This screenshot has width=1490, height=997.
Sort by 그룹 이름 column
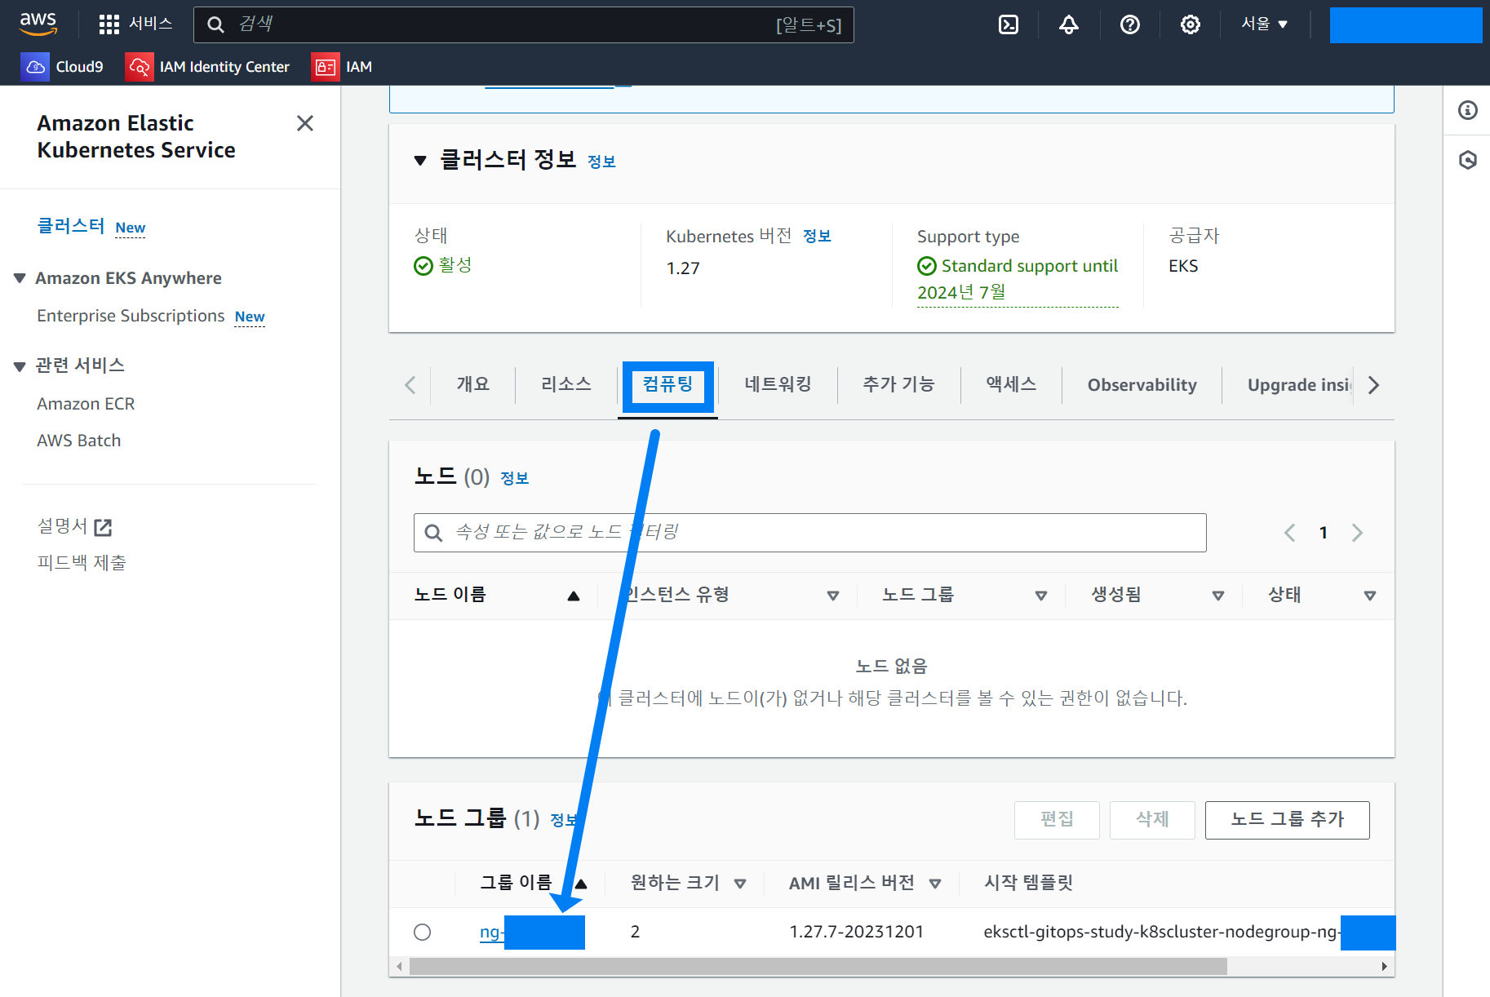[x=581, y=884]
